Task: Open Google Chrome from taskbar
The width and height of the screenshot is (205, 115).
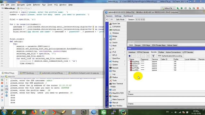Action: (x=44, y=112)
